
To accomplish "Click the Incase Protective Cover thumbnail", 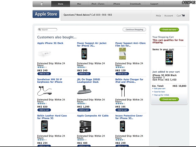I will (123, 126).
